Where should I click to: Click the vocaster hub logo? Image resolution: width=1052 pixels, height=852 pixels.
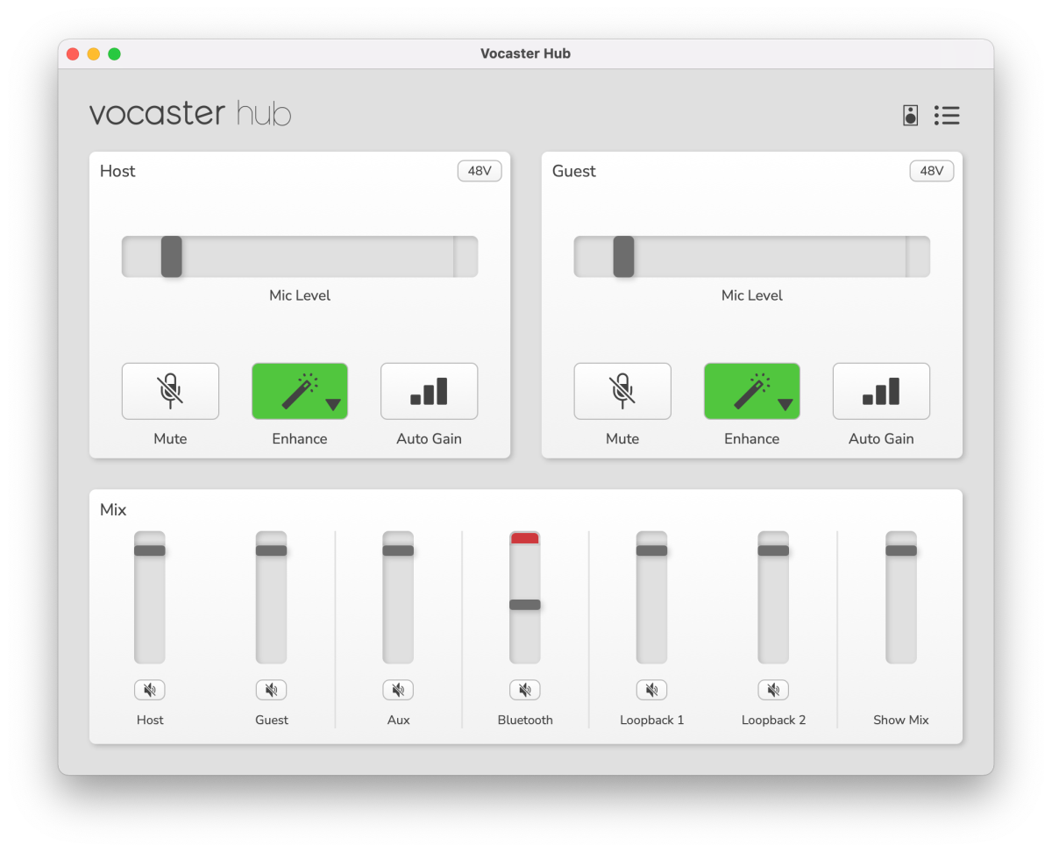click(x=190, y=114)
